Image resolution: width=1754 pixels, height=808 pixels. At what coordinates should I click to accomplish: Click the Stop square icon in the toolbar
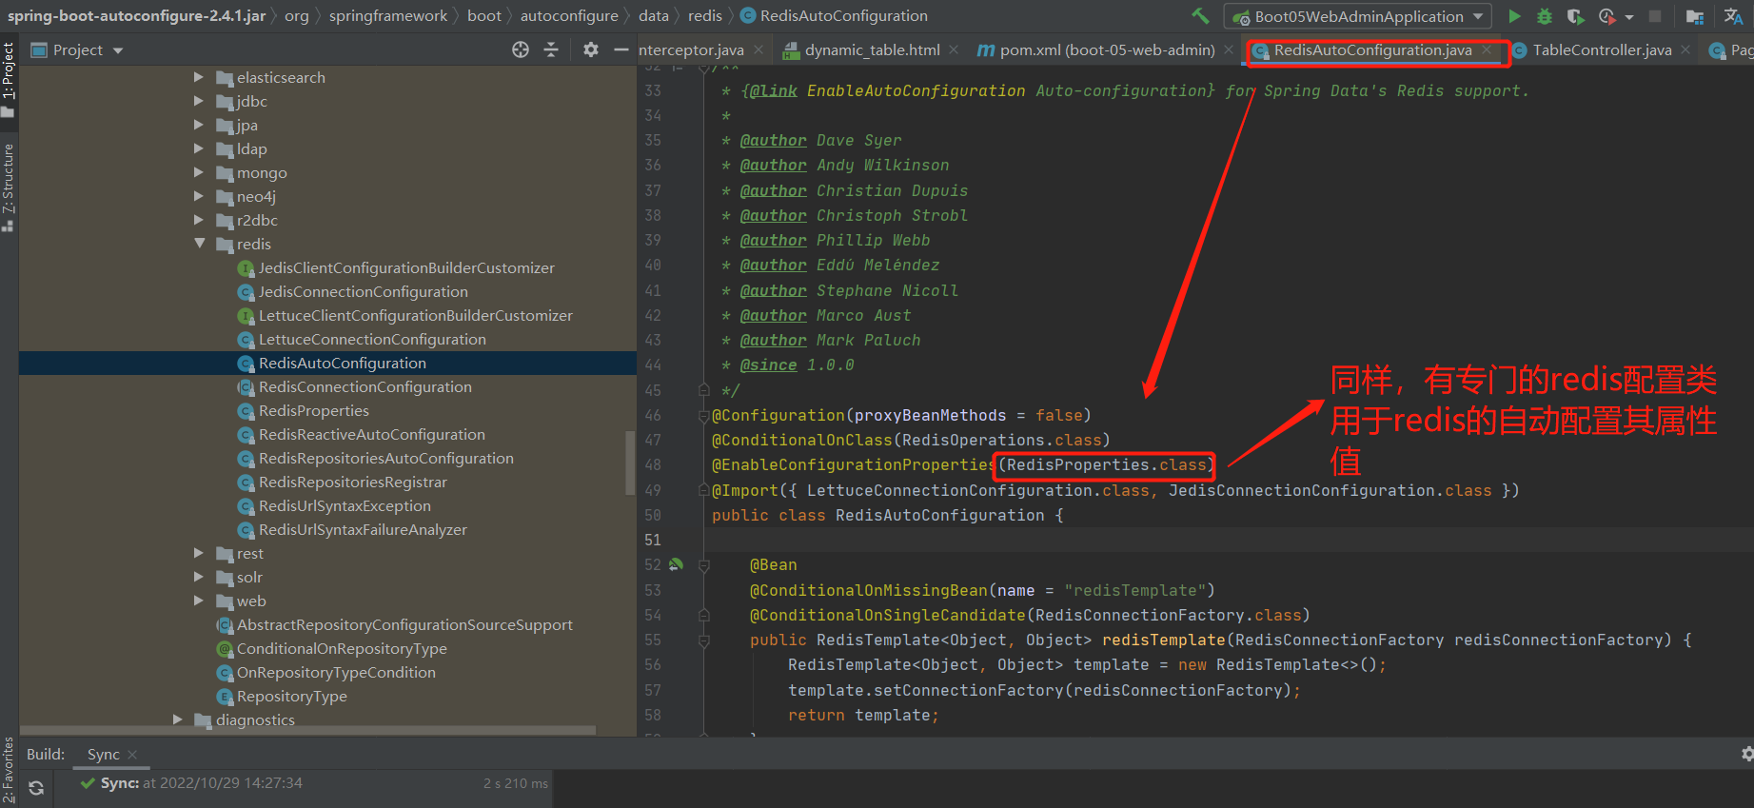(x=1655, y=16)
